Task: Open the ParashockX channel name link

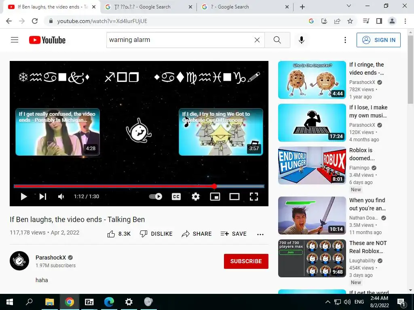Action: pyautogui.click(x=51, y=258)
